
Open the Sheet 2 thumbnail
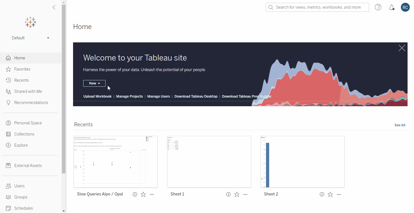[x=303, y=162]
